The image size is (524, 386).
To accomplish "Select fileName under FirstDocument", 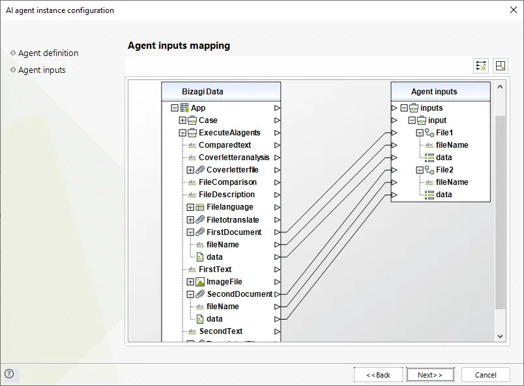I will coord(222,245).
